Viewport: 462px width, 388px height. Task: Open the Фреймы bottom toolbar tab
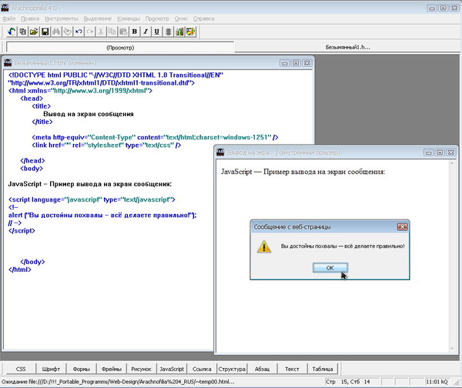click(x=112, y=369)
